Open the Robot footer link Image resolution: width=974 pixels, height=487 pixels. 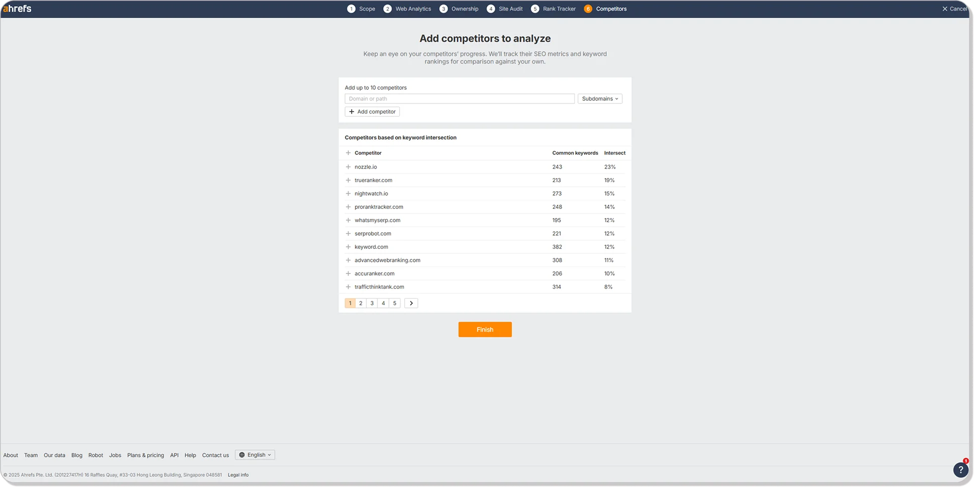click(95, 455)
